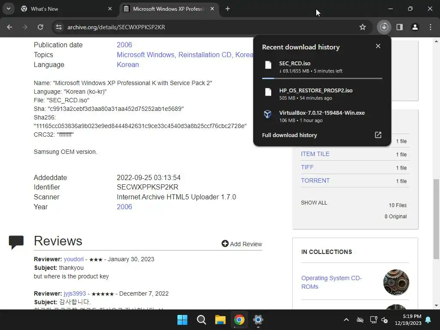Click SEC_RCD.iso download progress bar
Screen dimensions: 440x330
322,78
